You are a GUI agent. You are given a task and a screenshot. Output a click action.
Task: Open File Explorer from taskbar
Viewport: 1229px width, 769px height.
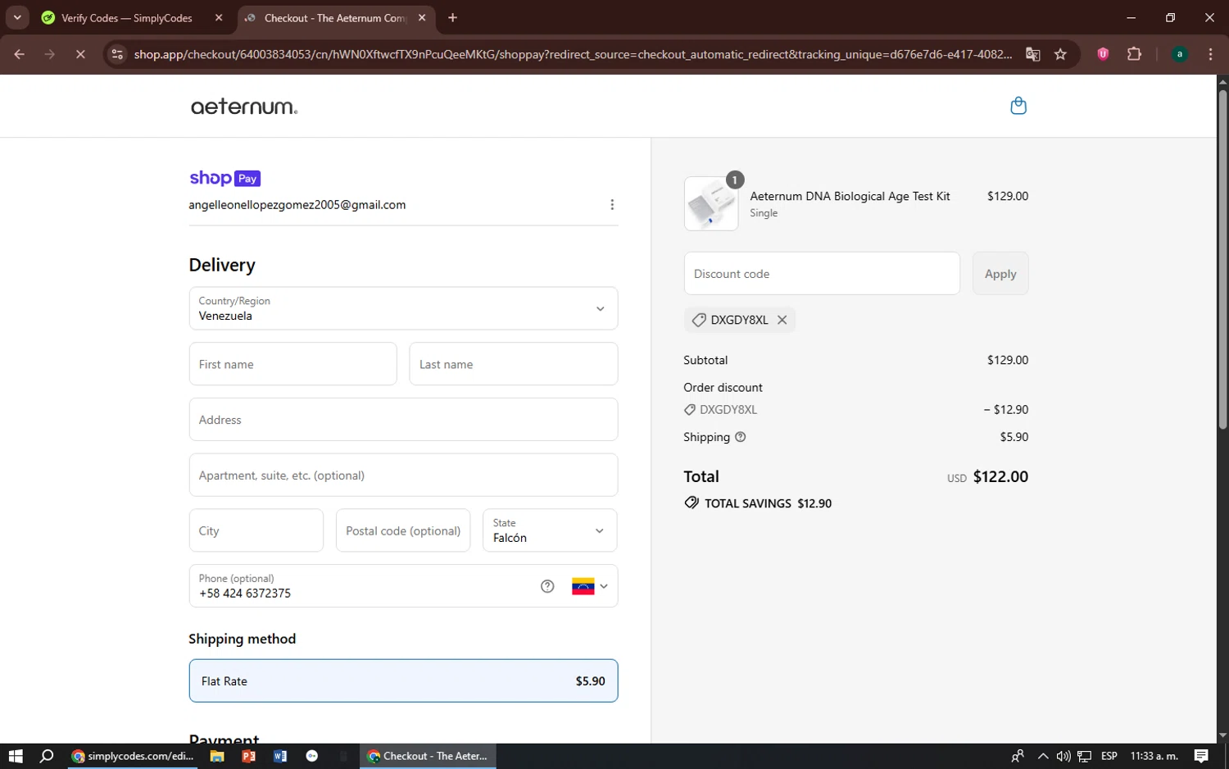click(217, 756)
